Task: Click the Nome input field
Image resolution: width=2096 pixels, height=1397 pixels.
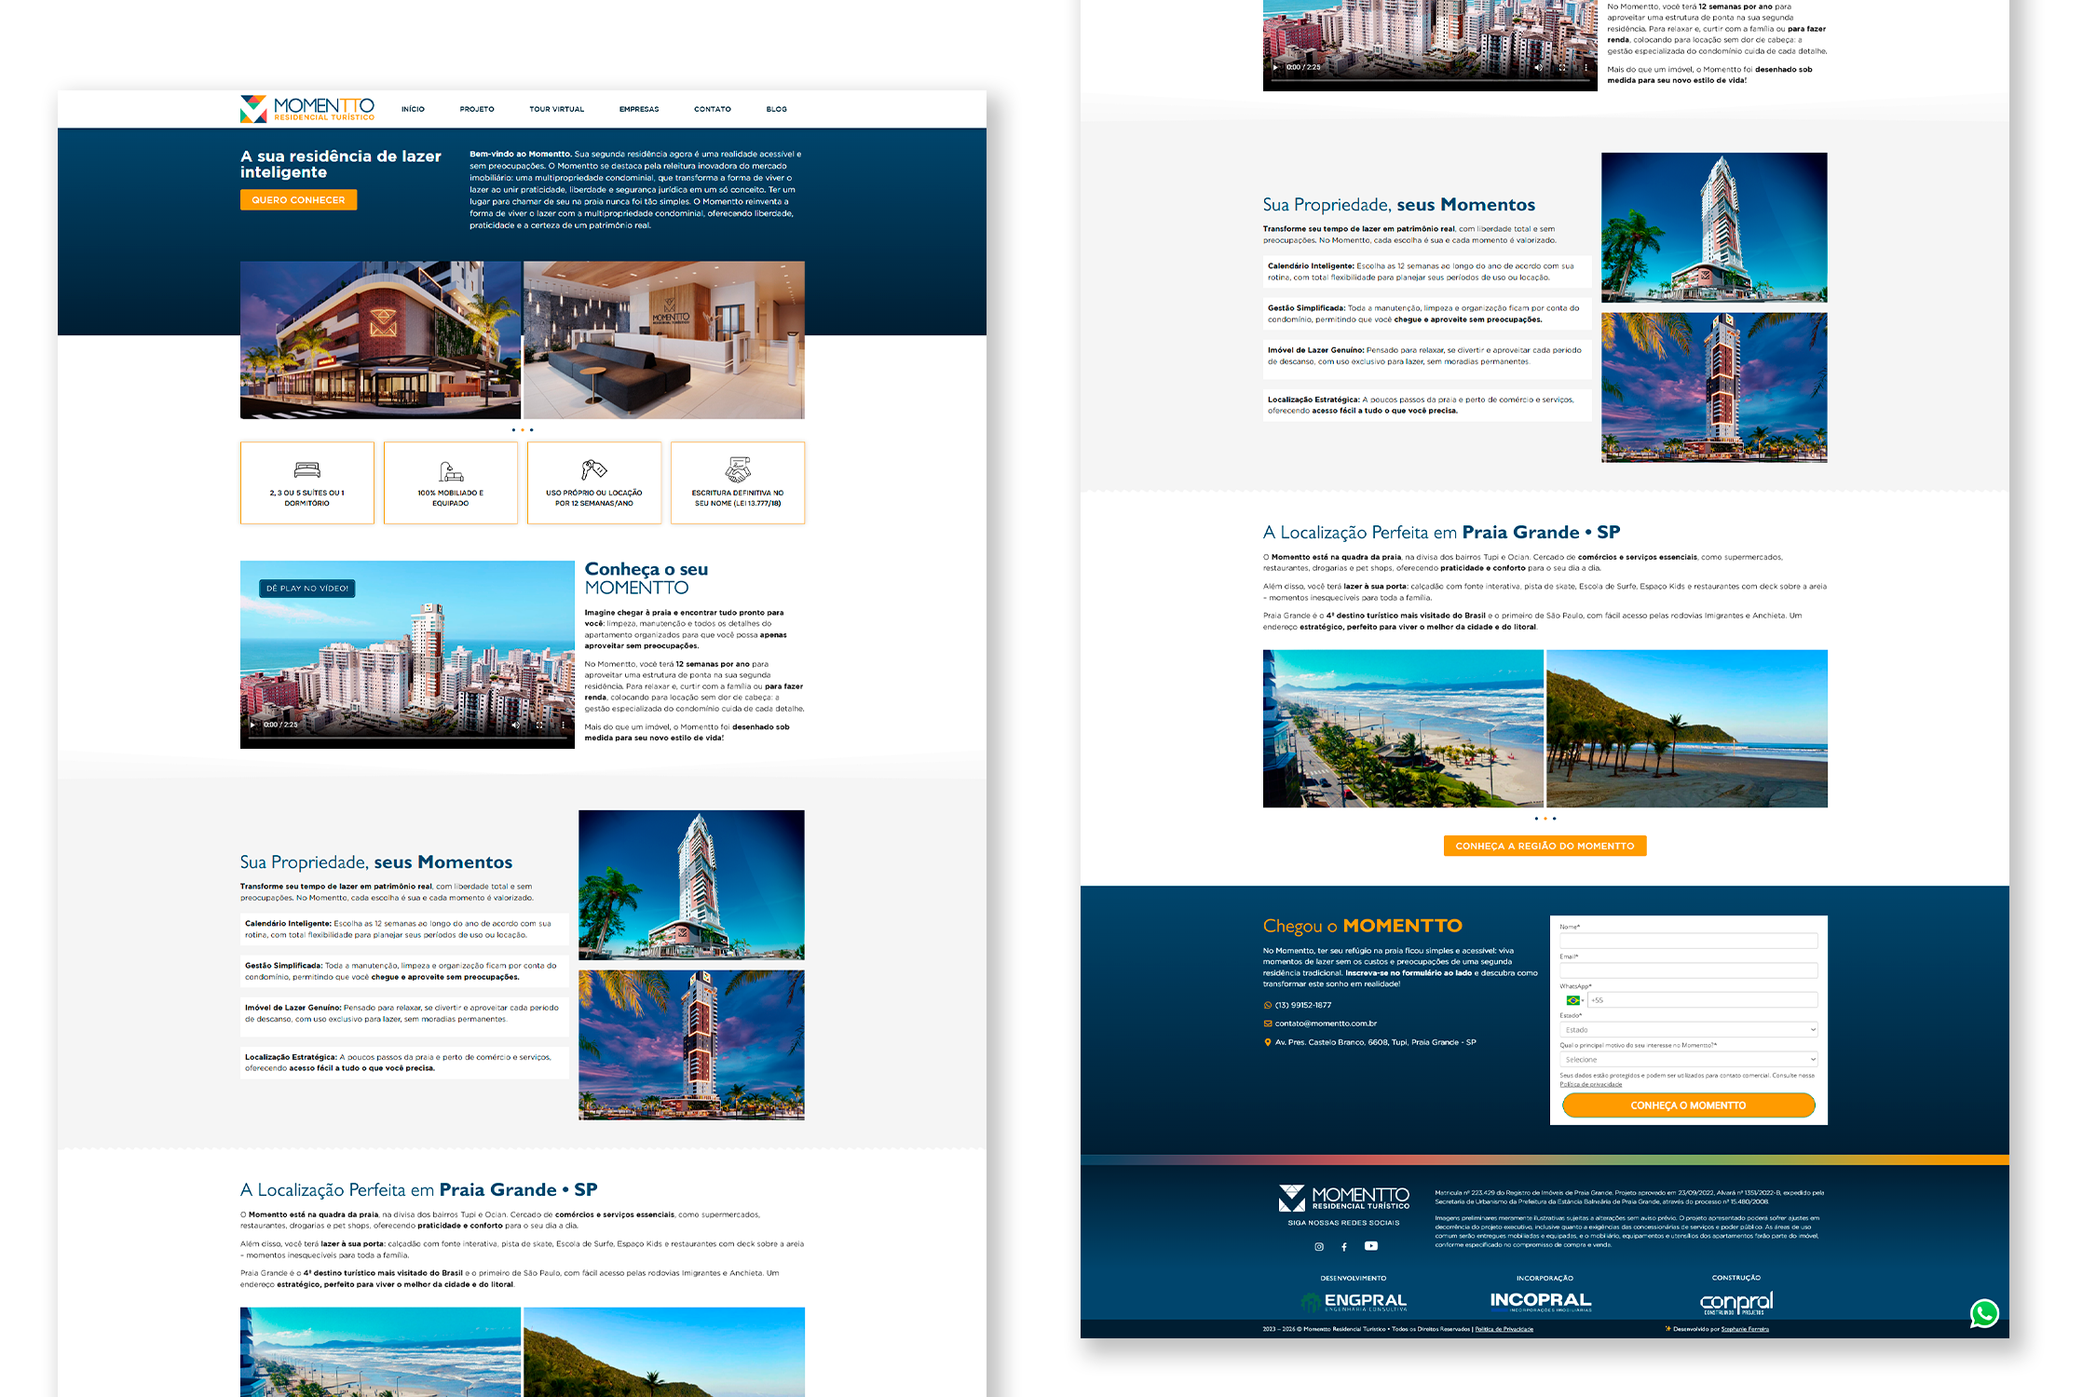Action: [x=1688, y=941]
